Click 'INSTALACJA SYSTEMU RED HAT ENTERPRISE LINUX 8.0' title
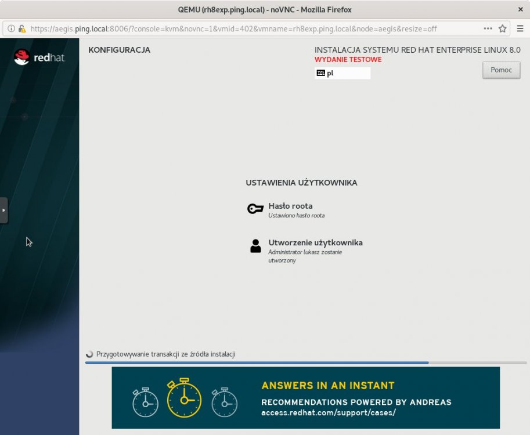Screen dimensions: 530x435 [x=417, y=50]
